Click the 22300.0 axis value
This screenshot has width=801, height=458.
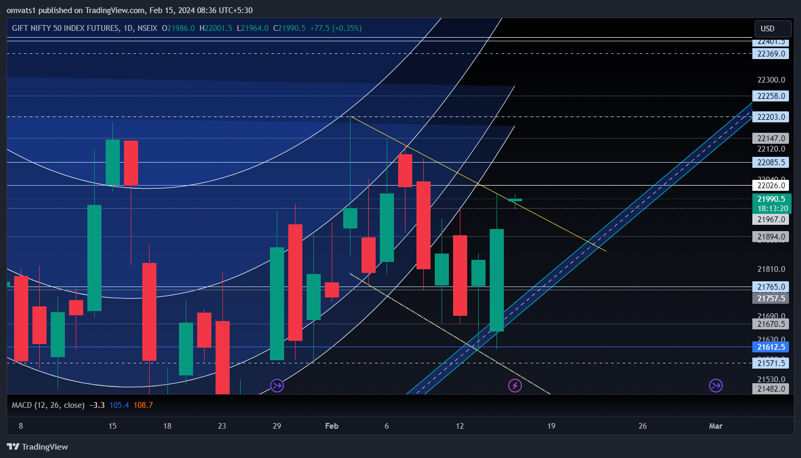pyautogui.click(x=771, y=80)
